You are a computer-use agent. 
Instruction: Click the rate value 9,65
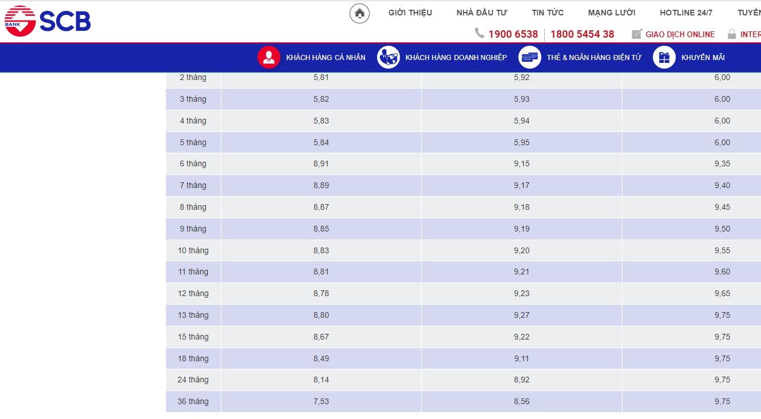tap(722, 293)
